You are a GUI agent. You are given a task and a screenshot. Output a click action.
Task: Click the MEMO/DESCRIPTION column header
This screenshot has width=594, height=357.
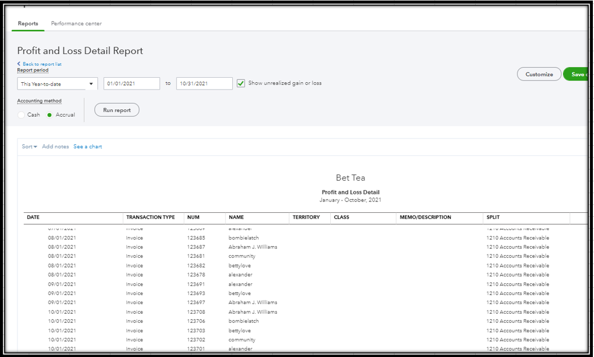pyautogui.click(x=425, y=217)
